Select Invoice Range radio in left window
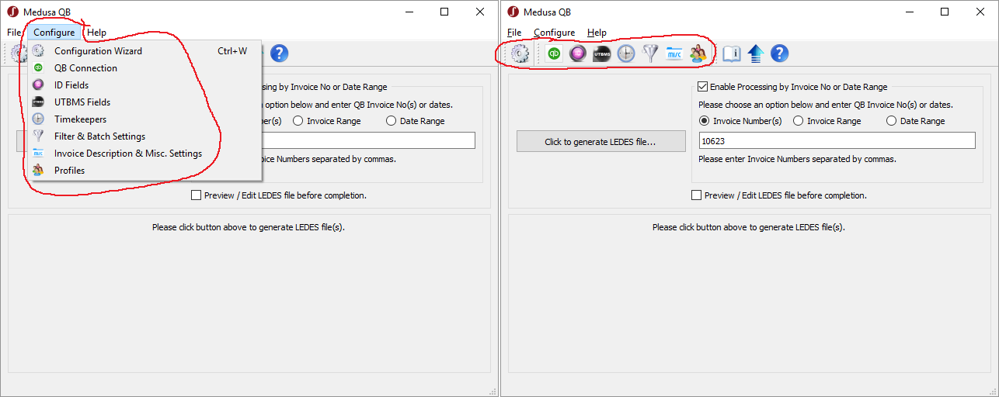The width and height of the screenshot is (999, 397). (298, 121)
